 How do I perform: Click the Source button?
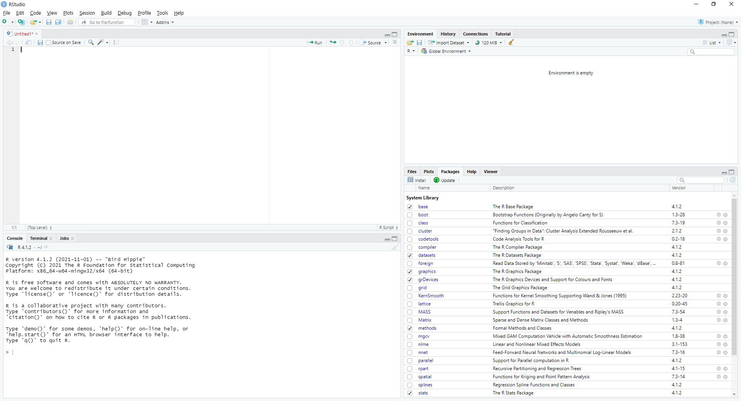370,43
